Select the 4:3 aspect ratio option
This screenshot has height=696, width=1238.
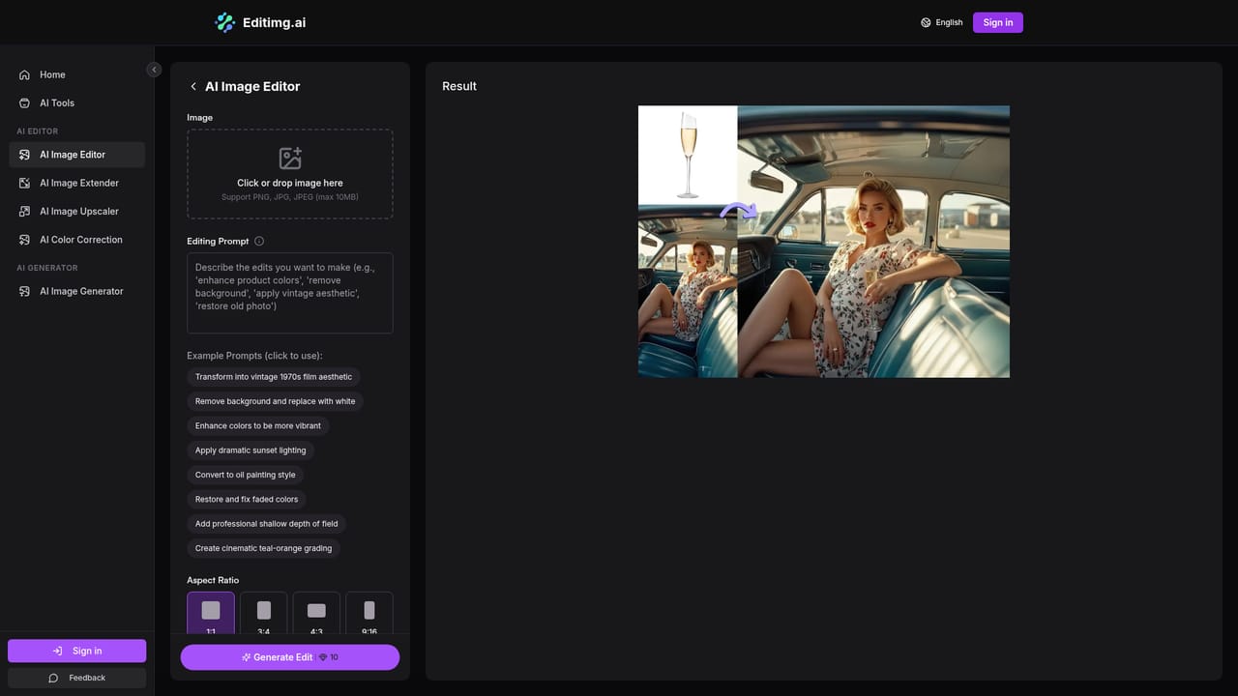click(x=316, y=614)
